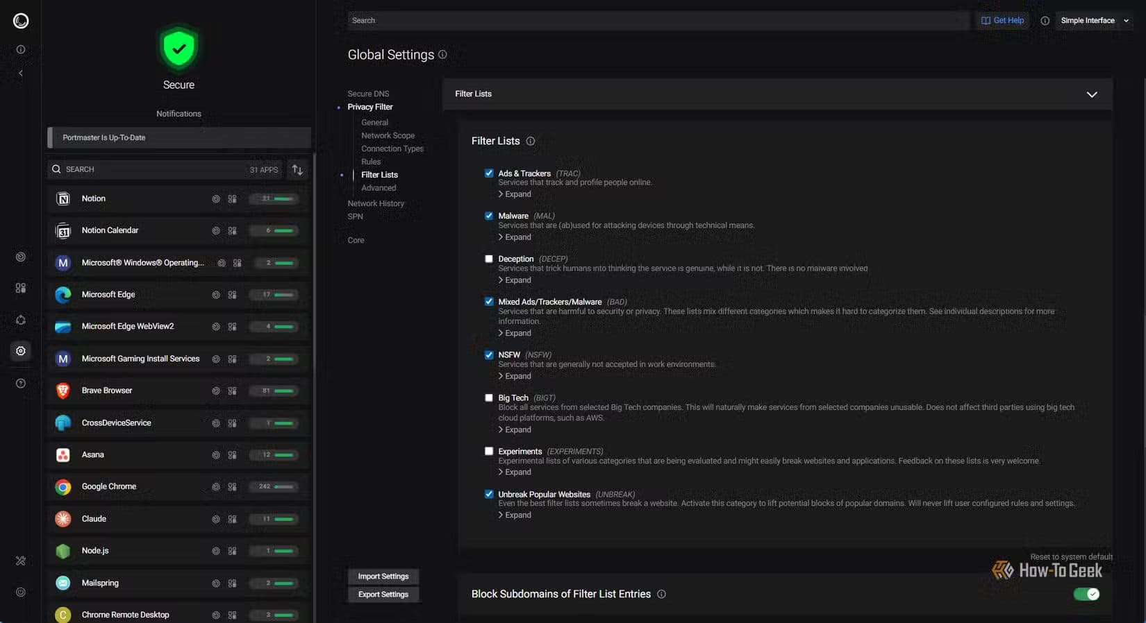Click the sort apps arrows icon
The width and height of the screenshot is (1146, 623).
[297, 170]
